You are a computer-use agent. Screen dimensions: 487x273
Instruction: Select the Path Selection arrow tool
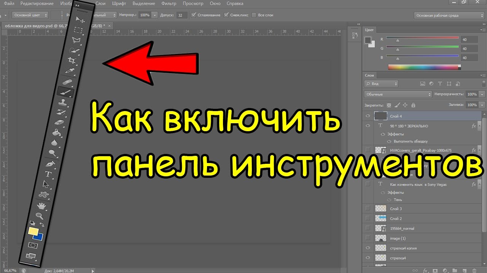pos(46,185)
